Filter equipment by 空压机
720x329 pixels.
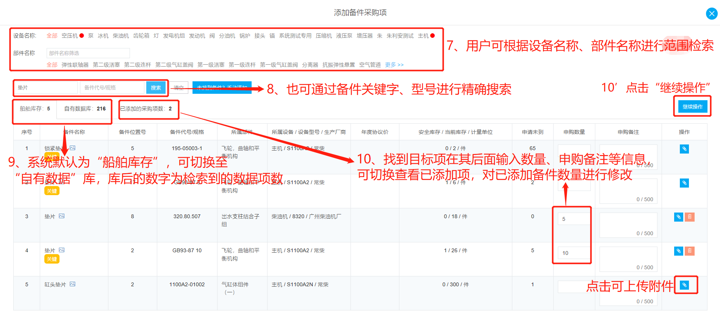70,36
